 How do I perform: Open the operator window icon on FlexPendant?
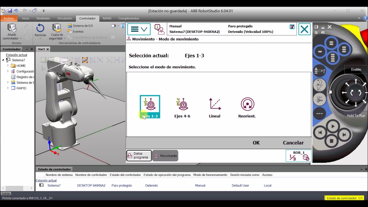click(159, 29)
